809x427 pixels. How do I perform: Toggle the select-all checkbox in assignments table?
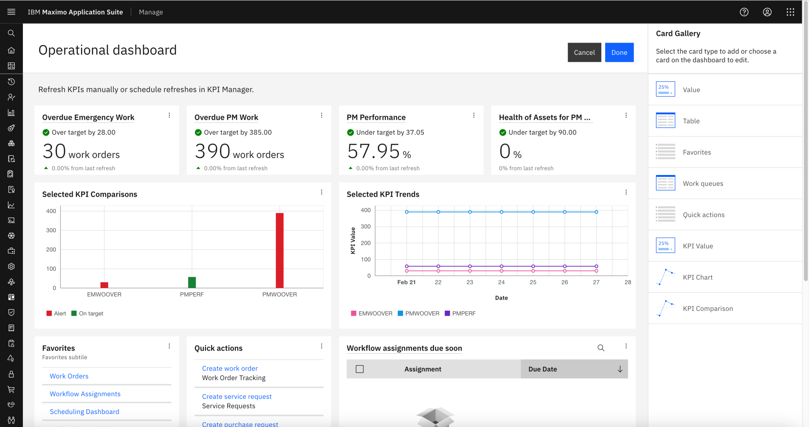pyautogui.click(x=360, y=369)
